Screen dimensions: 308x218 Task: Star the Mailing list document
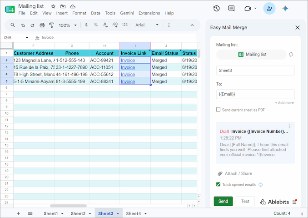(53, 6)
